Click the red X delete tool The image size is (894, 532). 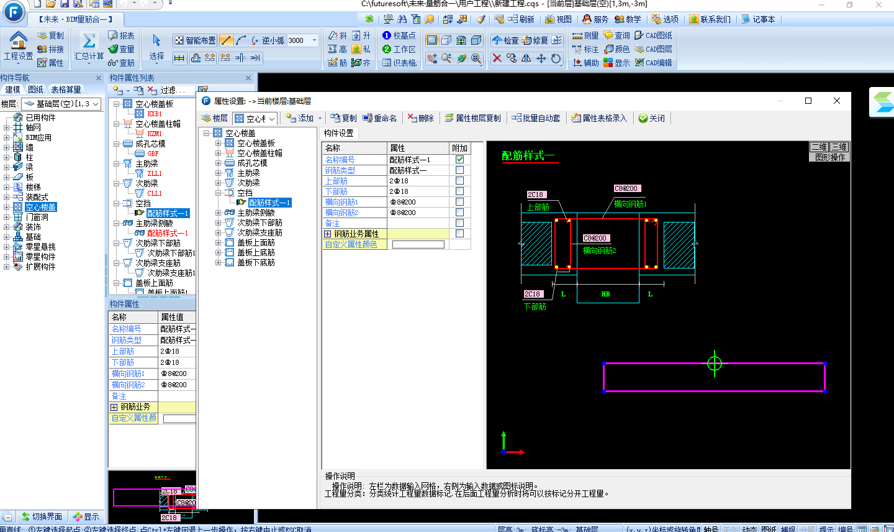[497, 58]
